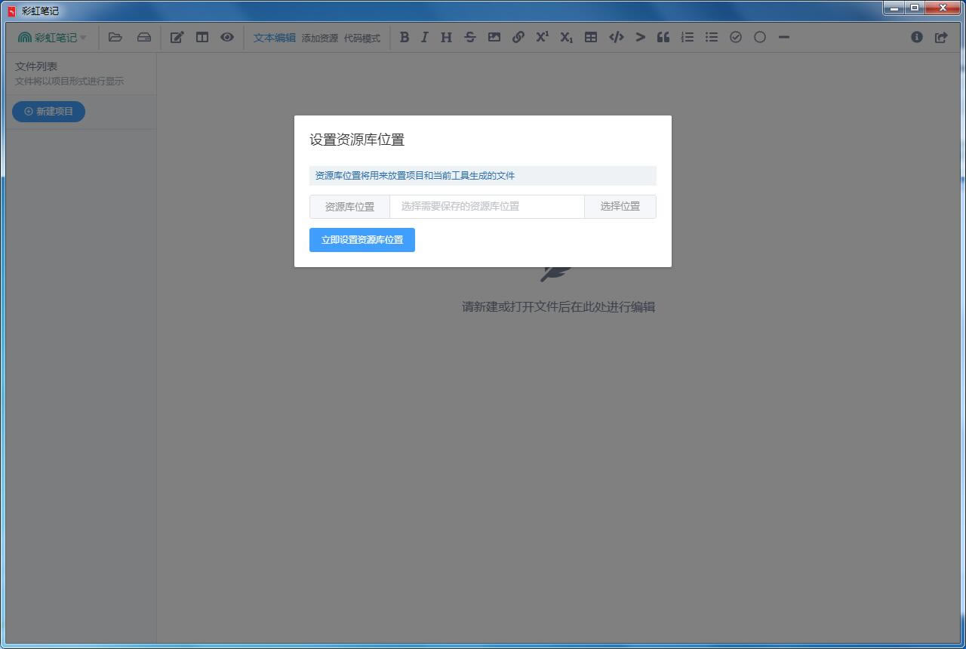Click the 新建项目 button in sidebar

tap(48, 112)
